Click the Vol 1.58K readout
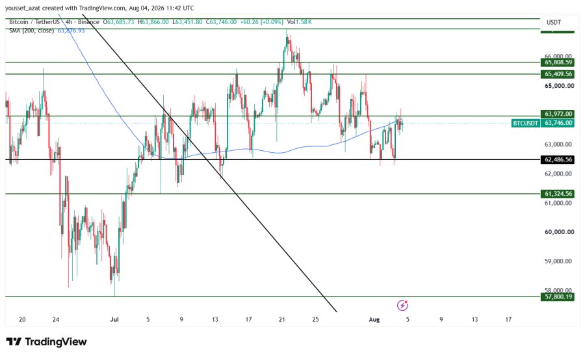This screenshot has height=357, width=585. tap(300, 22)
